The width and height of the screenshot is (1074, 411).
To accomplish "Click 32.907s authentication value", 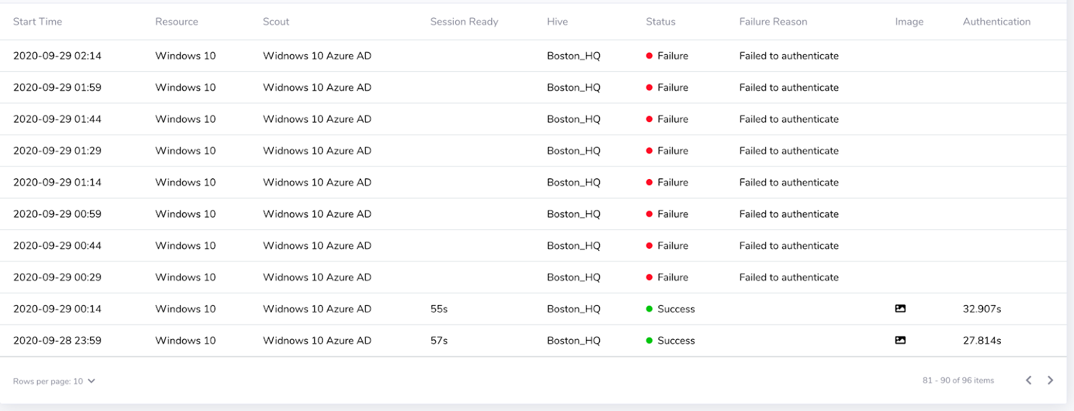I will [981, 309].
